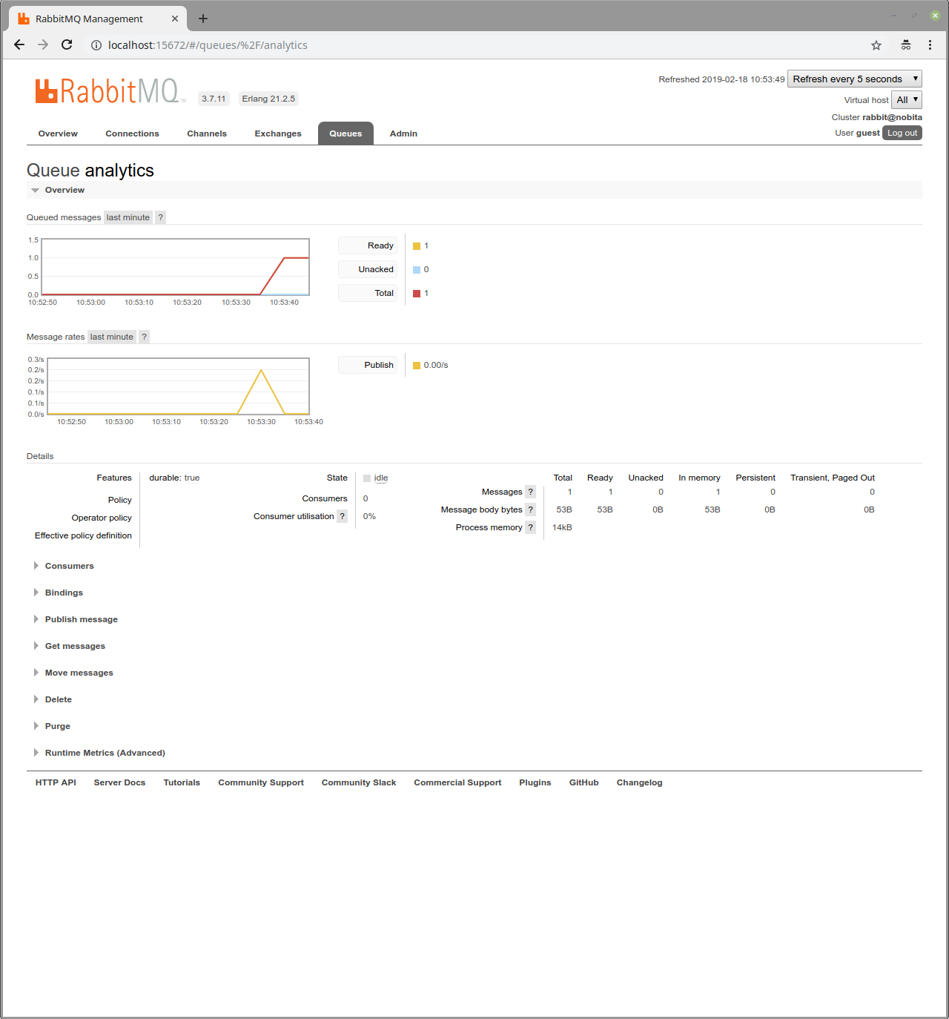Open the Exchanges tab

pos(278,133)
